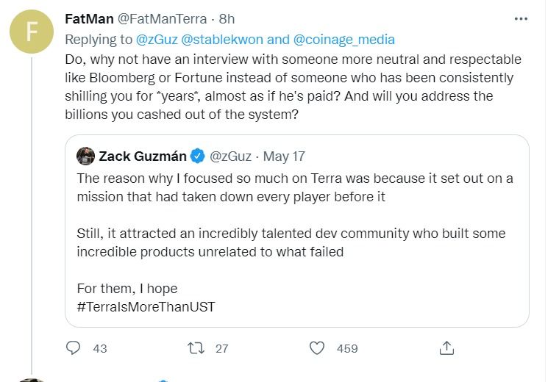Click the FatMan display name
The width and height of the screenshot is (559, 382).
pos(89,18)
